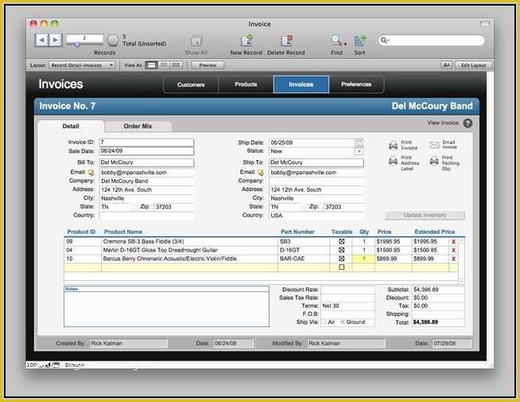
Task: Click the Product ID column header
Action: click(x=81, y=232)
